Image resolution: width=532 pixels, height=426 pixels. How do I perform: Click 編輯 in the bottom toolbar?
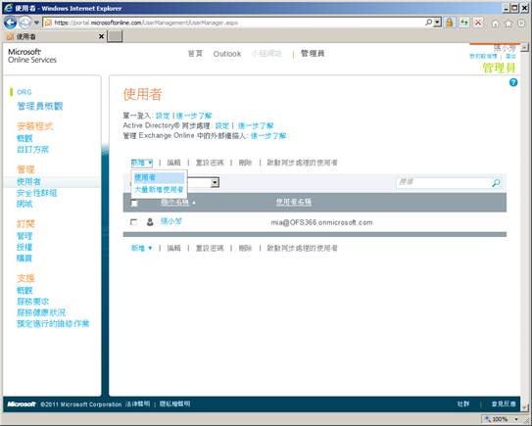(x=173, y=248)
